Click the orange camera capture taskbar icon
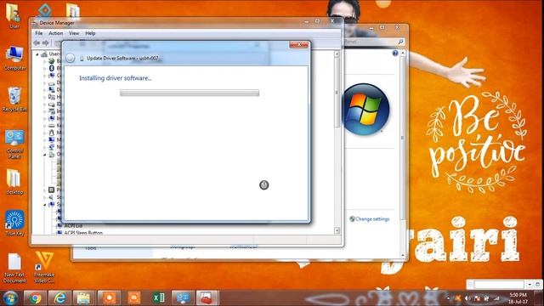Viewport: 544px width, 306px height. (x=134, y=298)
